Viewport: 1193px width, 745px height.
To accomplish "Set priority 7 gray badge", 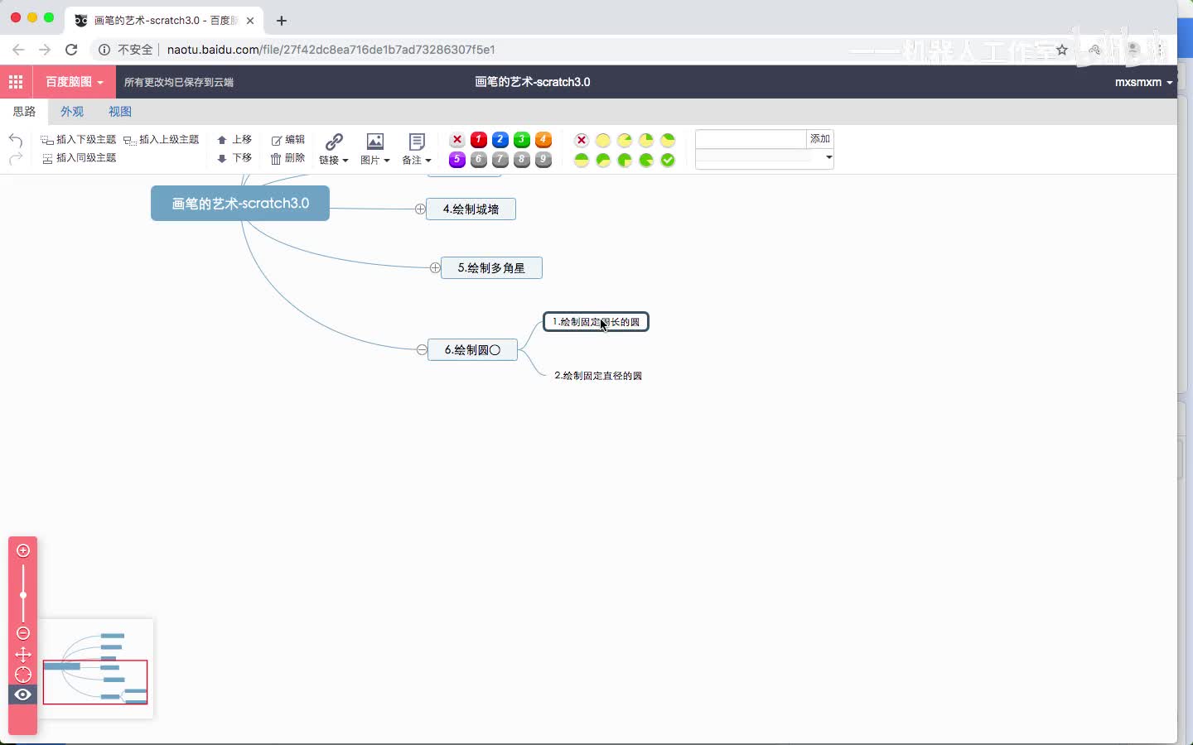I will pos(500,160).
